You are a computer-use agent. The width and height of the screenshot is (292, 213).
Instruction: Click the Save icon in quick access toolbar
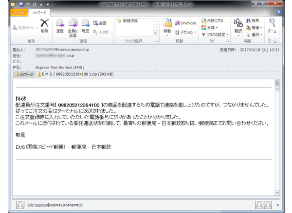(x=21, y=4)
